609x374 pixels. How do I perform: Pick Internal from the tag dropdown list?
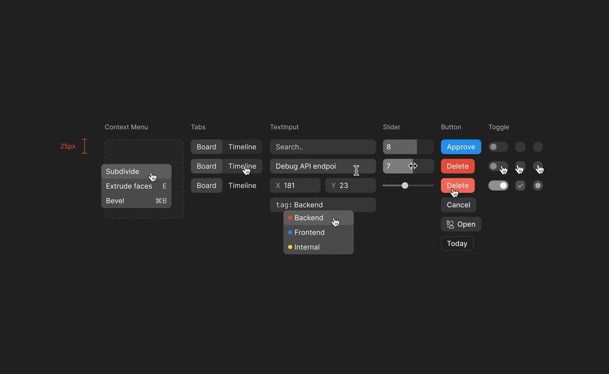tap(307, 247)
